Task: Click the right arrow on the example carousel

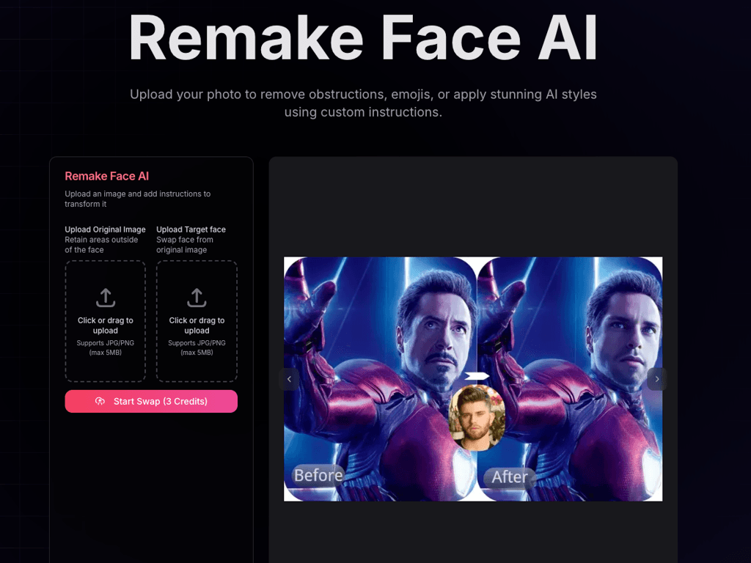Action: (x=656, y=379)
